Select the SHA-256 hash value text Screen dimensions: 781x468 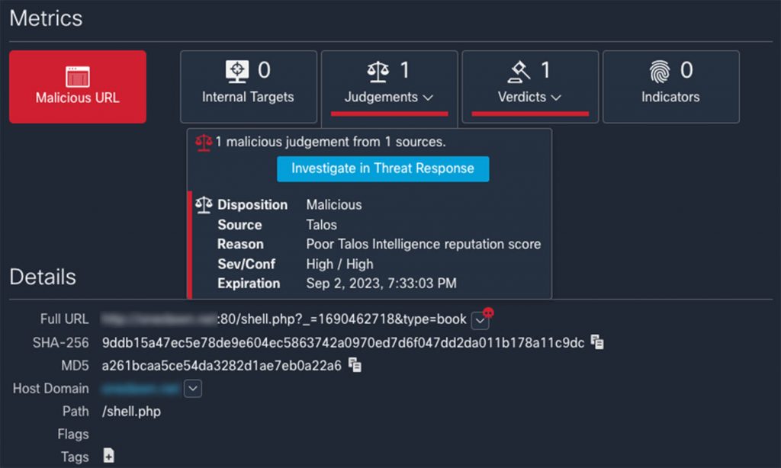coord(343,343)
